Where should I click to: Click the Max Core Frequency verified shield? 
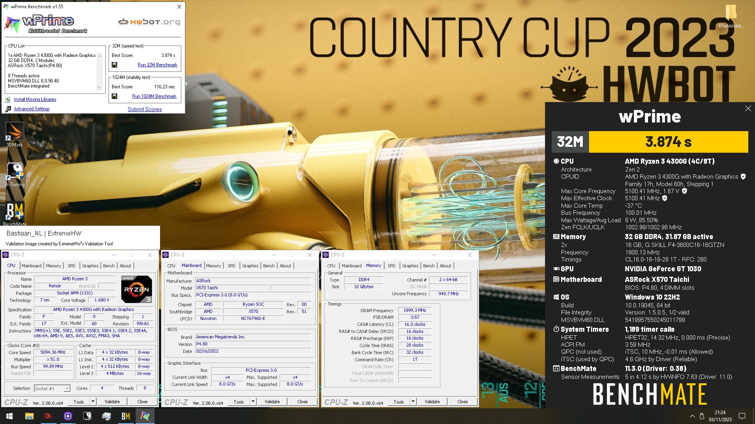coord(684,191)
